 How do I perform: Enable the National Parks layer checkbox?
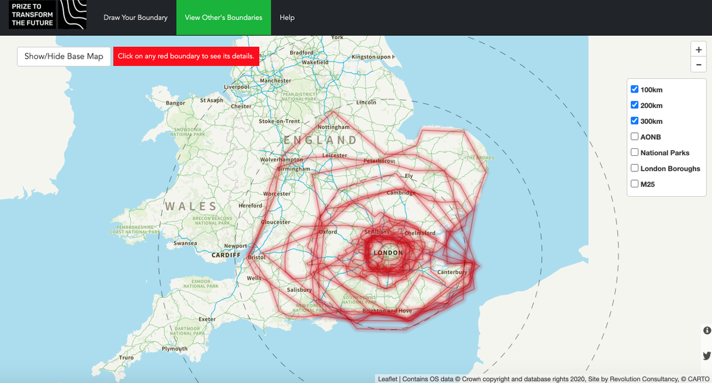coord(634,152)
